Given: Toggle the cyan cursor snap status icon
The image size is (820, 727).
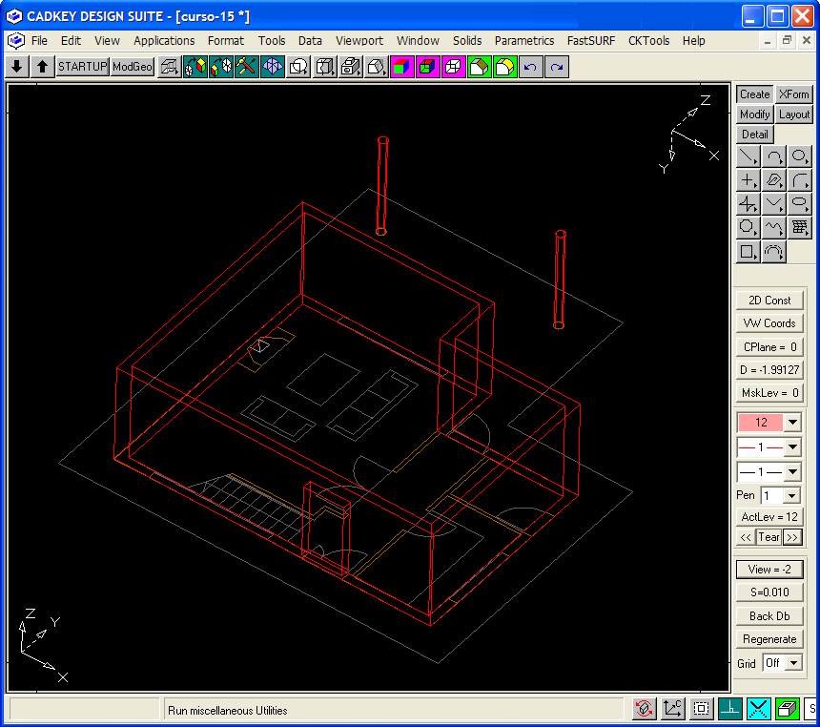Looking at the screenshot, I should coord(758,709).
